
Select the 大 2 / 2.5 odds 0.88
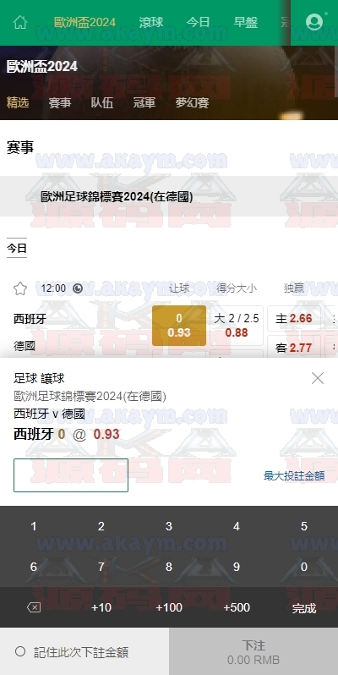(x=236, y=325)
